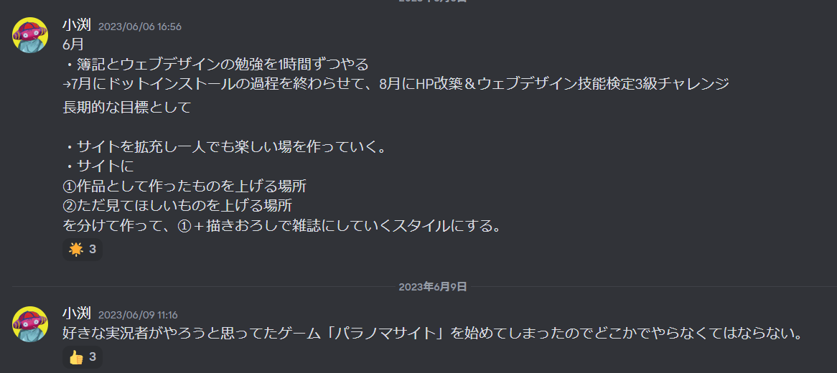
Task: Click the 2023年6月9日 date divider
Action: pos(433,287)
